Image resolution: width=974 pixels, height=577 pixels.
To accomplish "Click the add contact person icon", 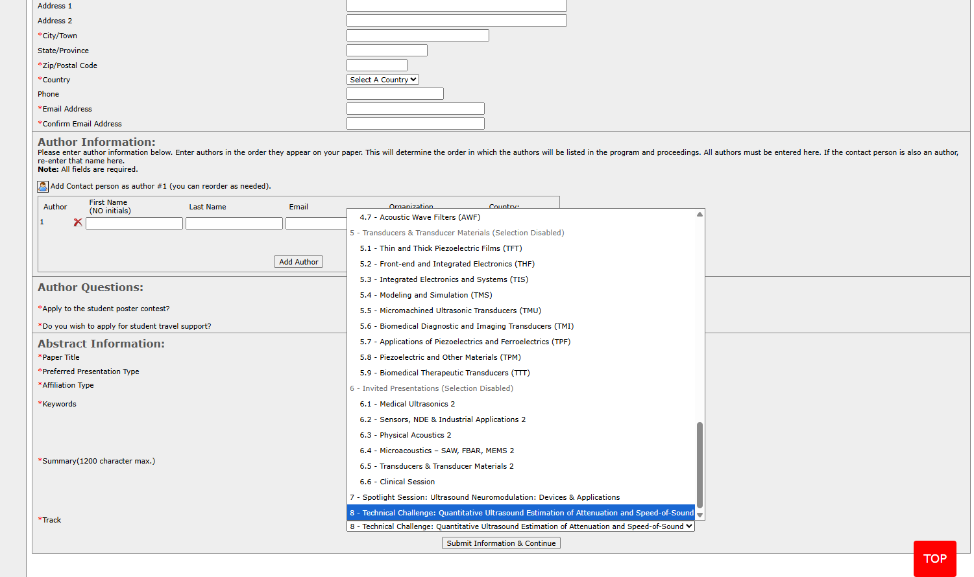I will coord(43,187).
